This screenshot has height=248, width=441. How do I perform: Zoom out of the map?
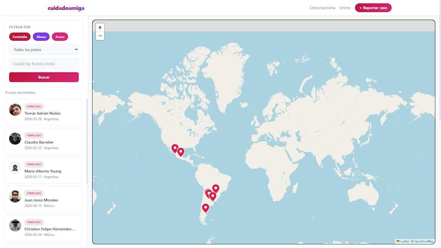(x=100, y=36)
